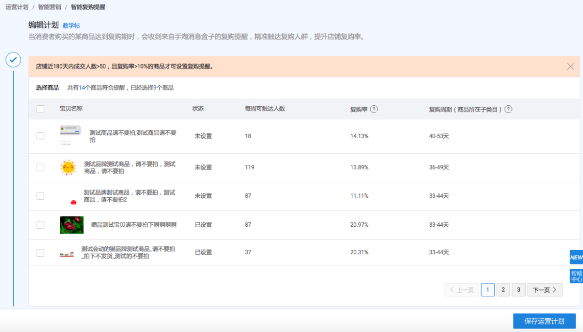Click the red flowers product thumbnail

72,225
